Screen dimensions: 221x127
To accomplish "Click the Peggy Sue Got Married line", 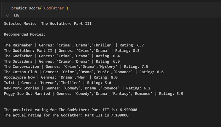I will coord(94,94).
